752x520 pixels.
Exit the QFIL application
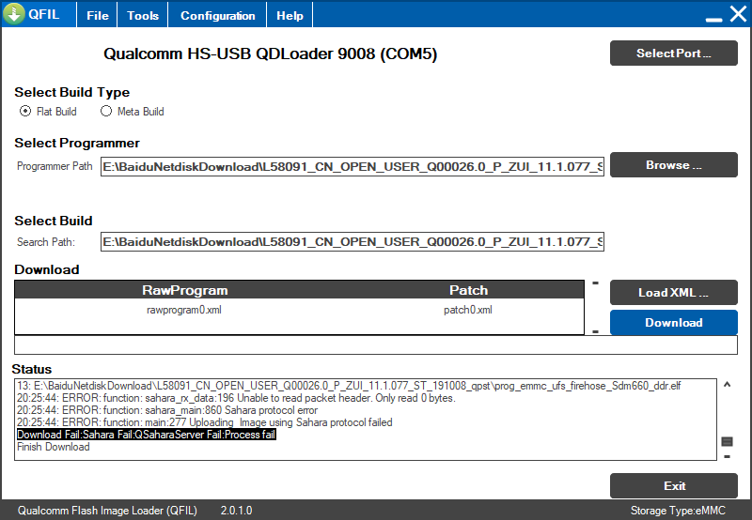[x=673, y=486]
